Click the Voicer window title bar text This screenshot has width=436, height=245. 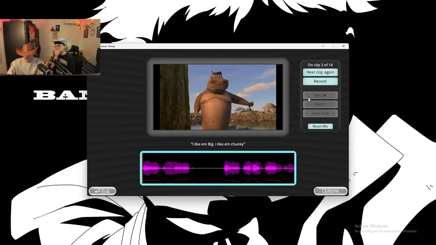click(x=107, y=46)
